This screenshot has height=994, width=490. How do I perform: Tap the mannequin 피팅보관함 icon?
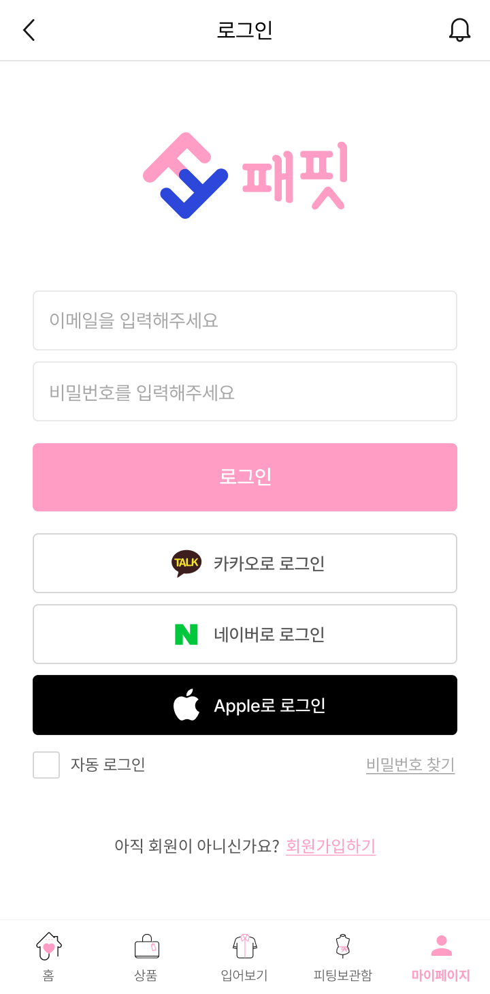[x=342, y=946]
